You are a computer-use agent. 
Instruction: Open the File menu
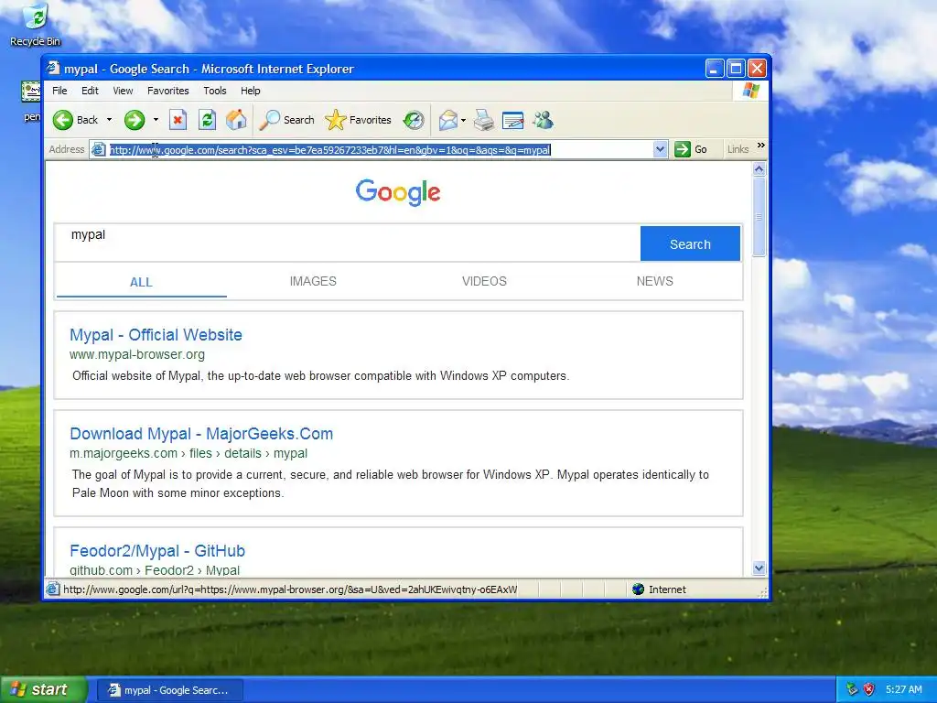coord(59,91)
